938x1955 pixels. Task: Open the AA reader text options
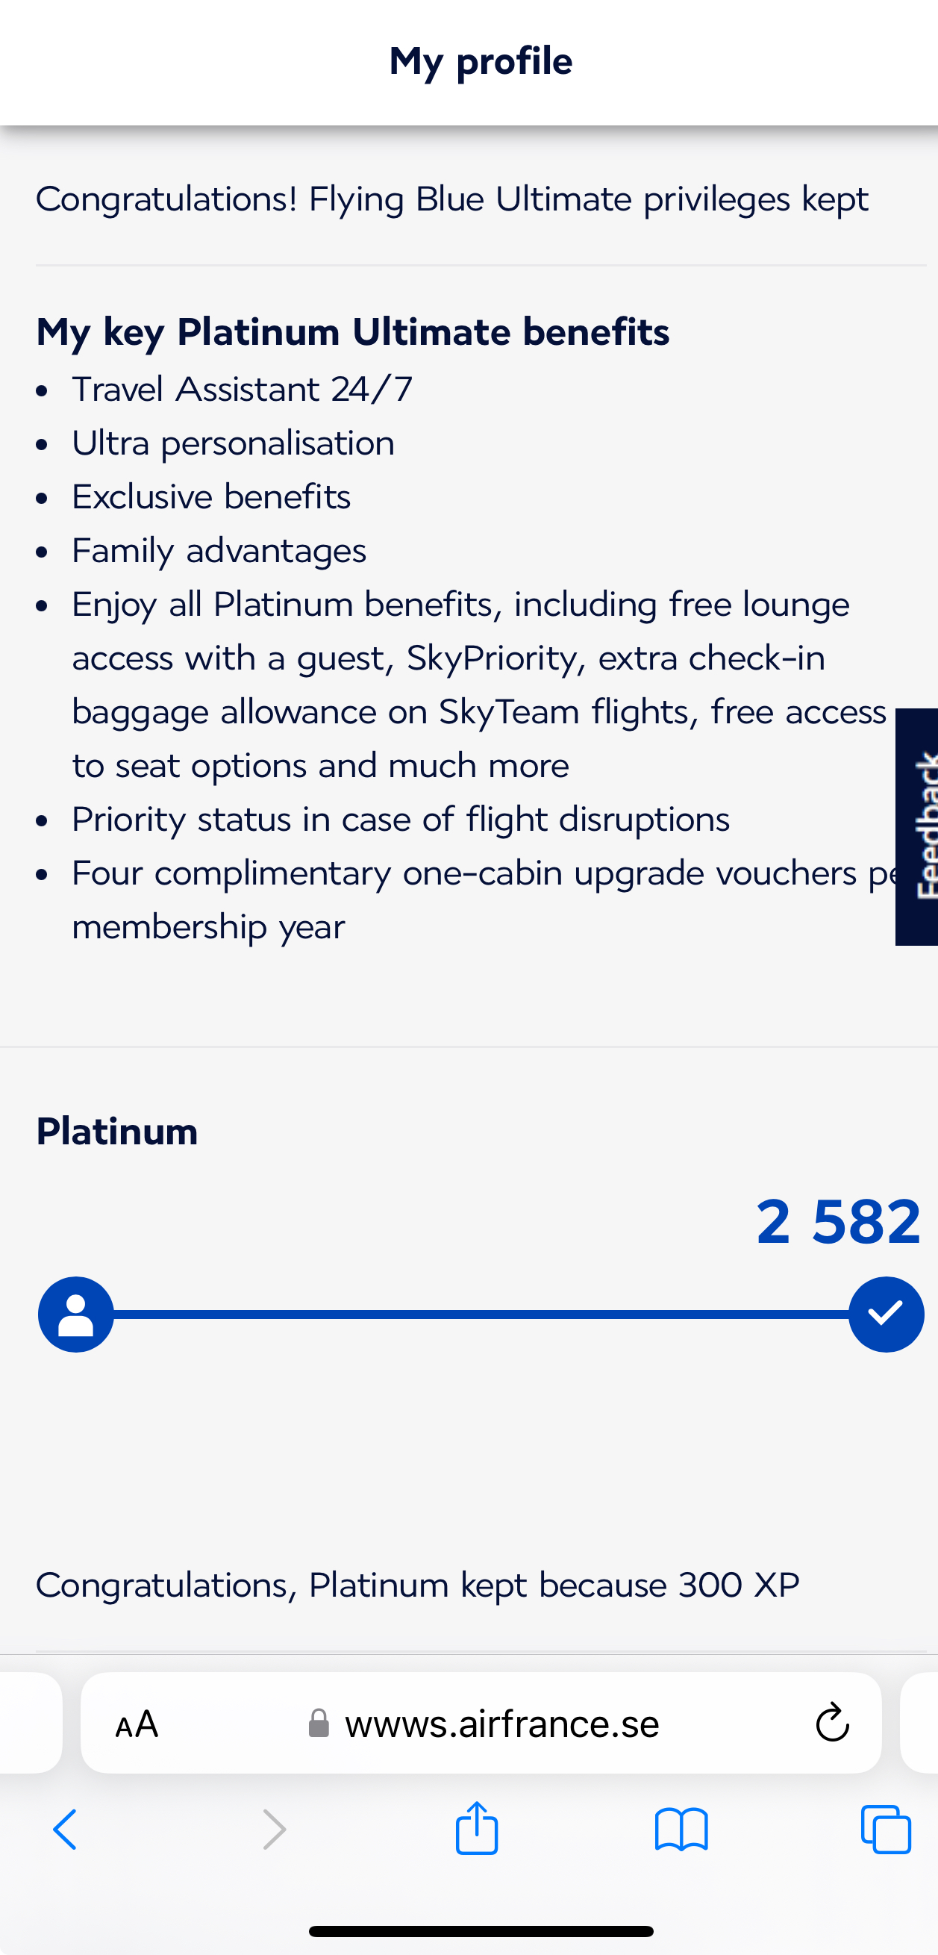(x=137, y=1724)
